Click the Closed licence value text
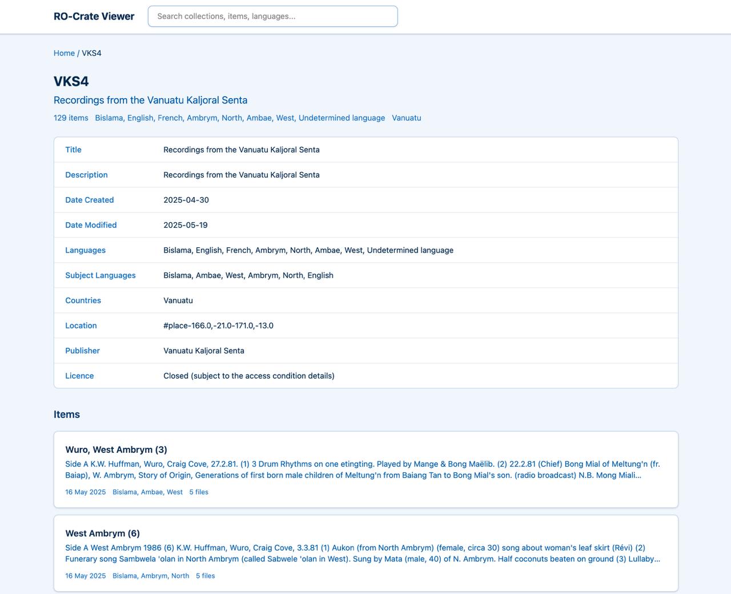This screenshot has height=594, width=731. coord(248,376)
